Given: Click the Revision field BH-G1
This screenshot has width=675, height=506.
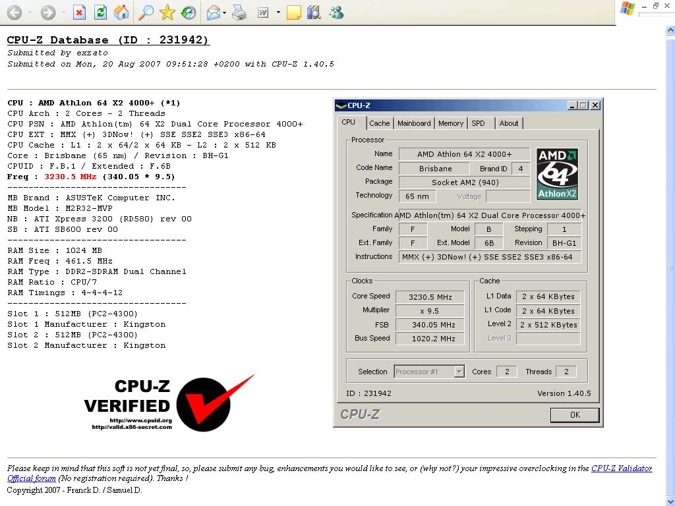Looking at the screenshot, I should 564,242.
